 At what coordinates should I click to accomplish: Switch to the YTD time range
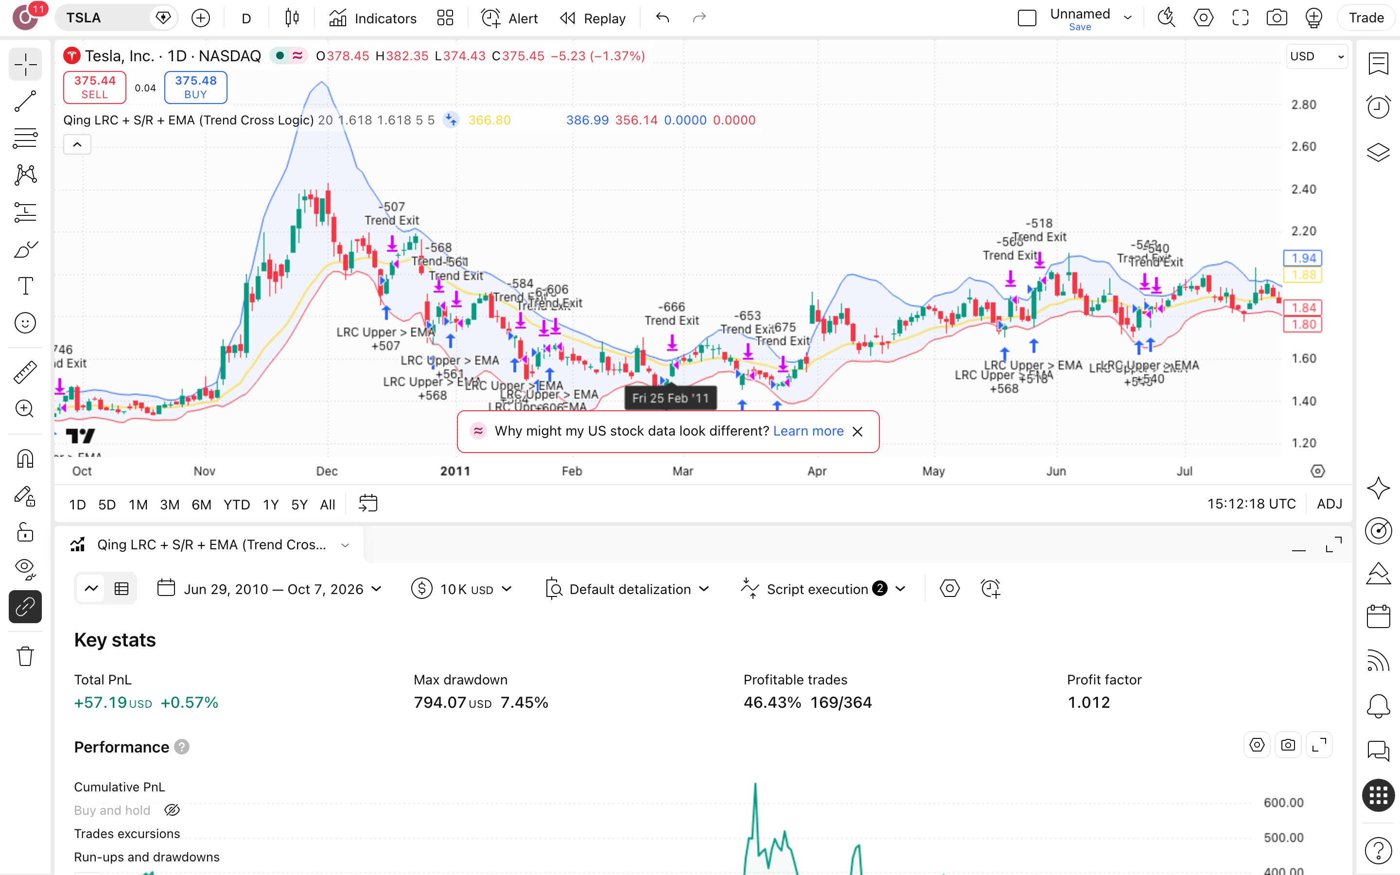237,504
